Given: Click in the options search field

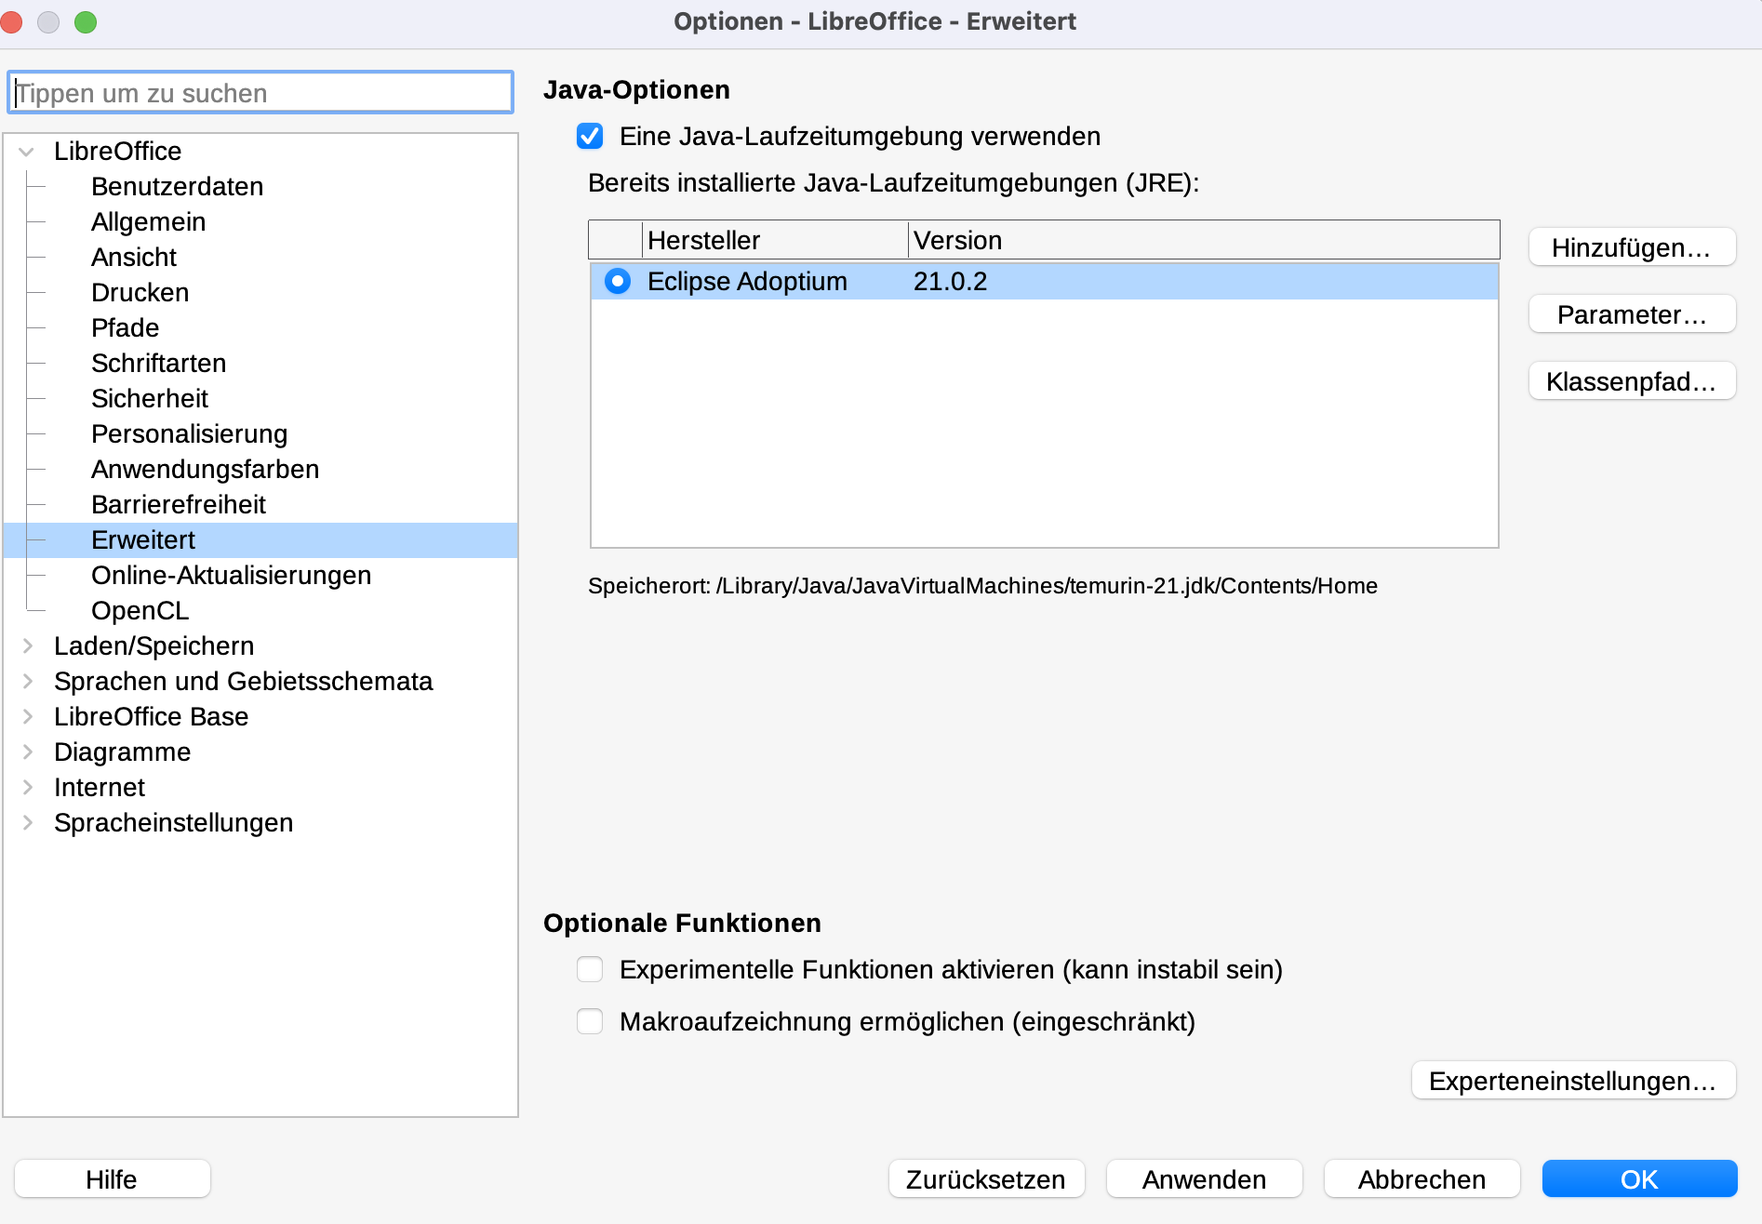Looking at the screenshot, I should (x=260, y=93).
